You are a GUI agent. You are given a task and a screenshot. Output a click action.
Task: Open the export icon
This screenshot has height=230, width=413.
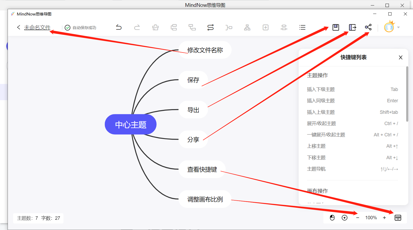click(x=352, y=27)
